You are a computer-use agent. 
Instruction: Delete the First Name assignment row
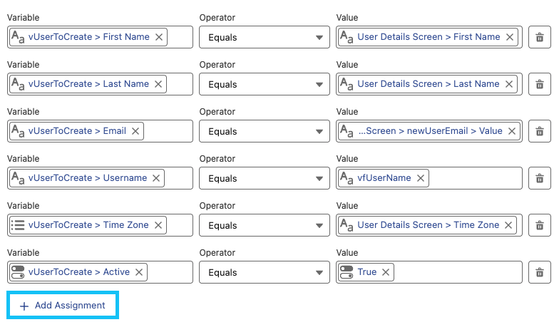pyautogui.click(x=540, y=37)
